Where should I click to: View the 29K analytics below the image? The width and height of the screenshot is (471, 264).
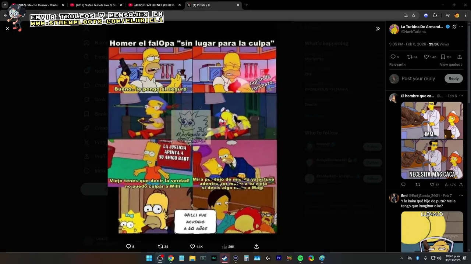(x=229, y=246)
